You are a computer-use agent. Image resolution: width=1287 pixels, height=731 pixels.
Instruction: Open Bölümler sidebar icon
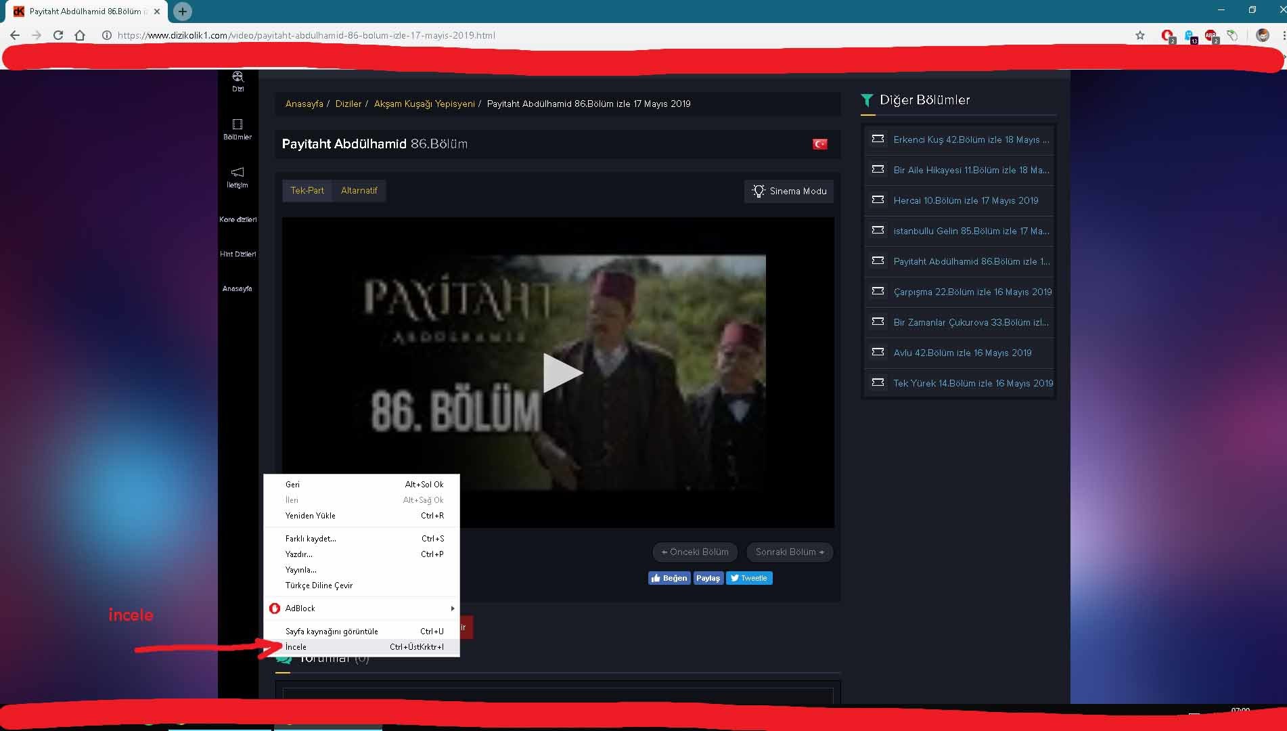coord(238,129)
